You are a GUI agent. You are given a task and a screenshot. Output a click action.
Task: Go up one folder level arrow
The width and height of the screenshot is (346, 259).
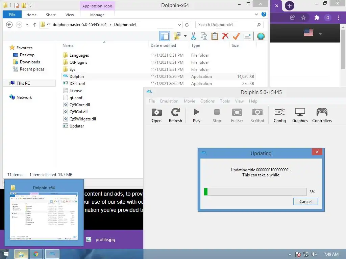point(35,25)
